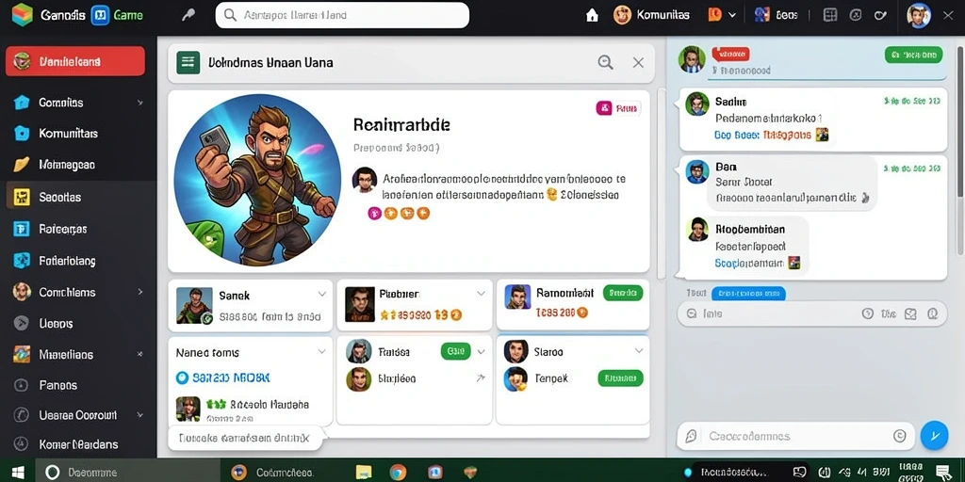Click the chat message input field
Image resolution: width=965 pixels, height=482 pixels.
coord(794,436)
